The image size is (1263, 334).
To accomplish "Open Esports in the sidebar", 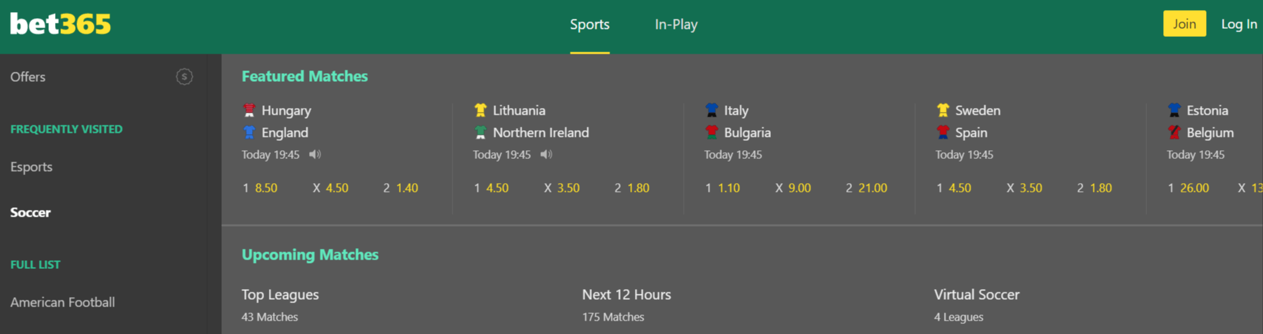I will coord(32,167).
